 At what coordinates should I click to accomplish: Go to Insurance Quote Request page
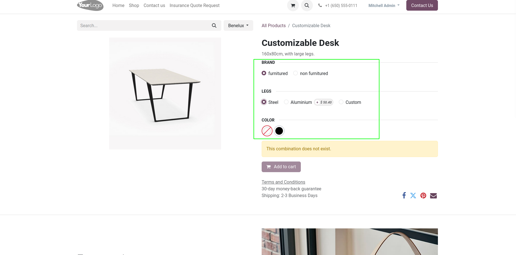(x=194, y=6)
